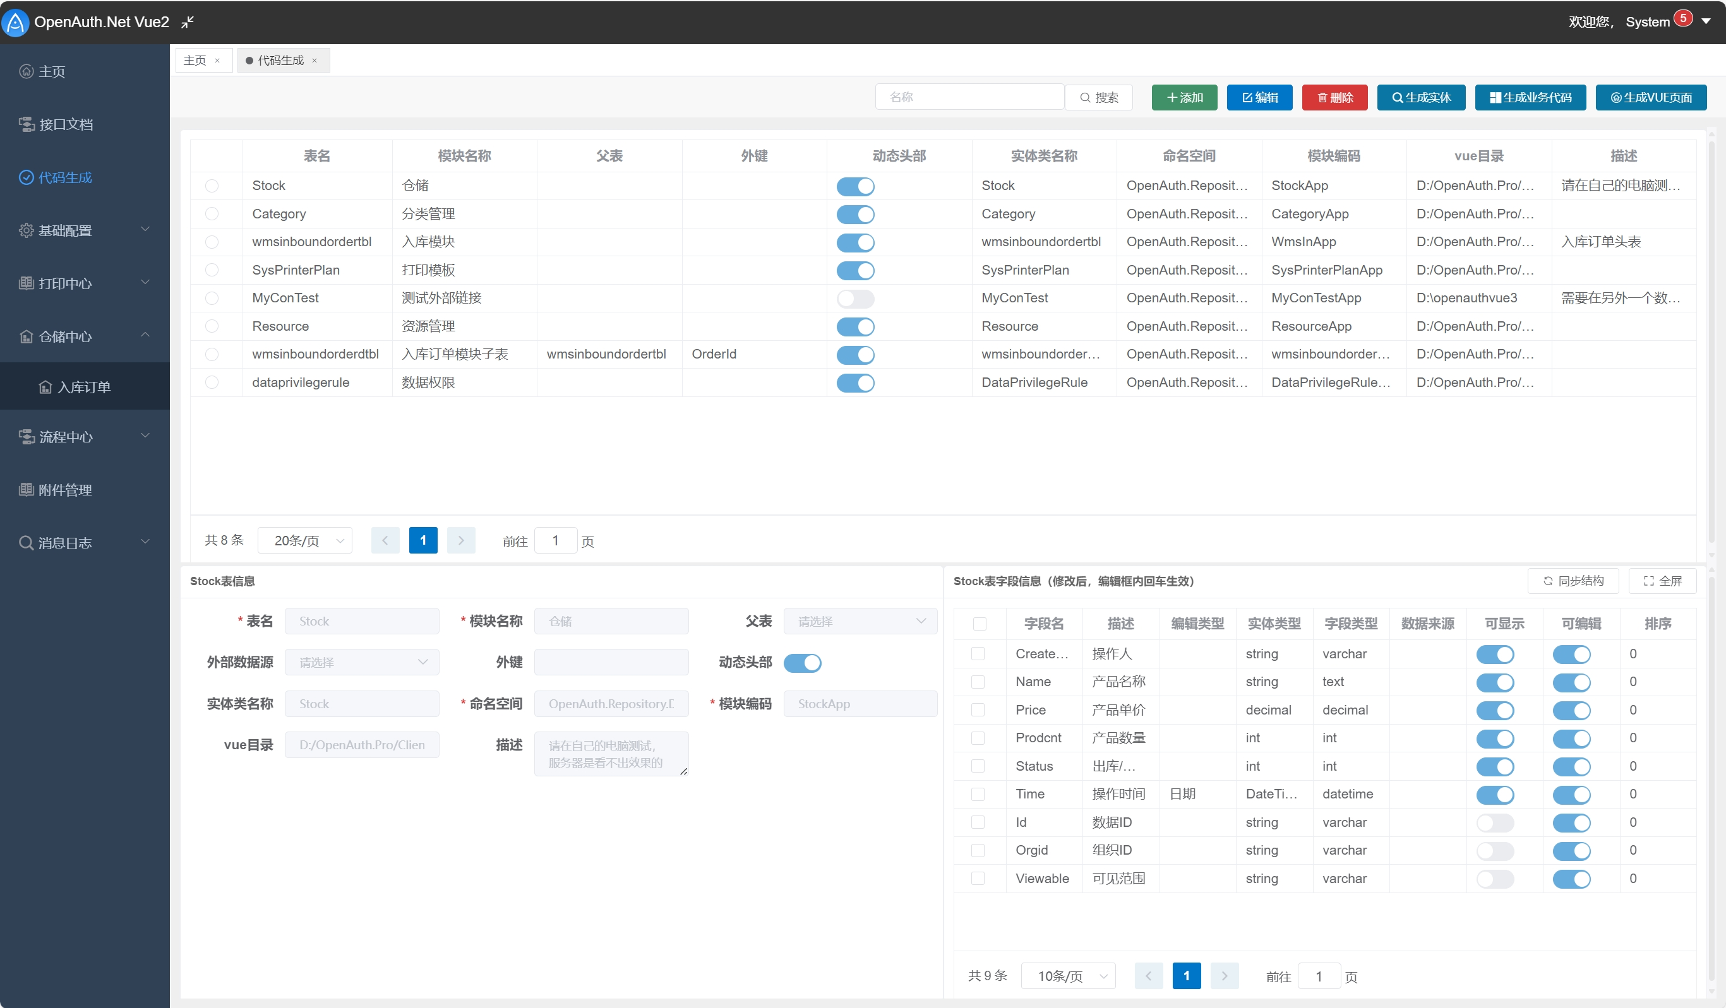
Task: Open 接口文档 from the sidebar
Action: click(66, 124)
